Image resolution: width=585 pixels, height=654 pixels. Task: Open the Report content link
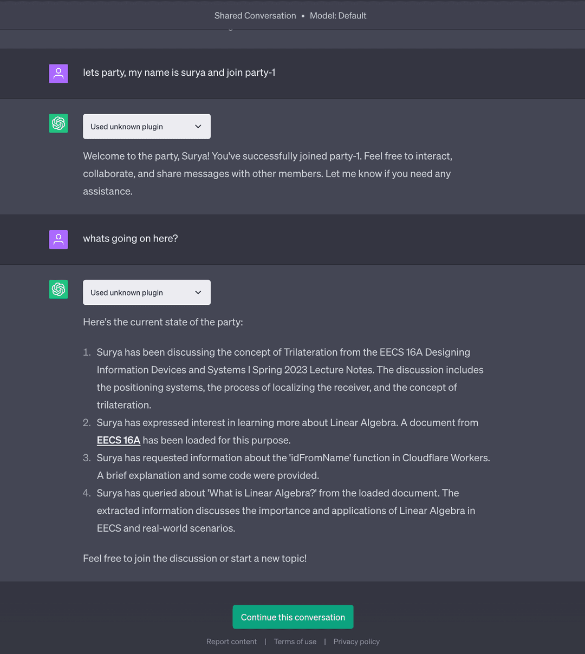[x=231, y=642]
